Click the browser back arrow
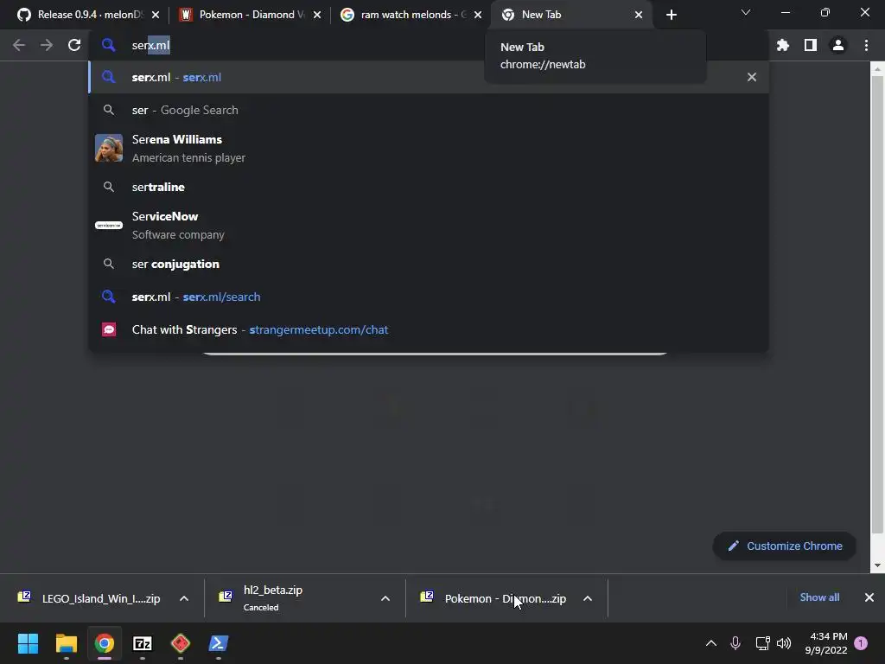885x664 pixels. 19,45
